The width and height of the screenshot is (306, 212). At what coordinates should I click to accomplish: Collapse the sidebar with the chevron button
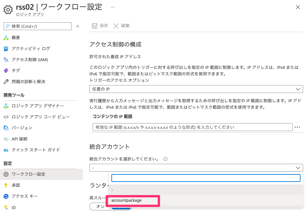click(x=78, y=26)
